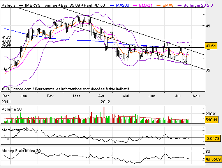Click the 35 price axis label

(x=208, y=70)
